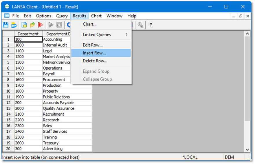Open the Help menu
The width and height of the screenshot is (255, 164).
pyautogui.click(x=132, y=16)
